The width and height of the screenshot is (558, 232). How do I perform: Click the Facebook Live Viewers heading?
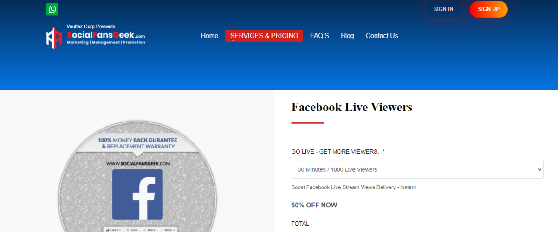(351, 107)
